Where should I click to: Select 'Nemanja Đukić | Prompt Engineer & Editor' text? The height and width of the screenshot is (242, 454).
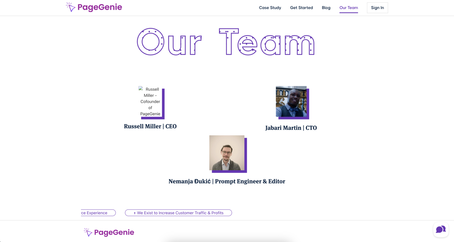click(227, 181)
